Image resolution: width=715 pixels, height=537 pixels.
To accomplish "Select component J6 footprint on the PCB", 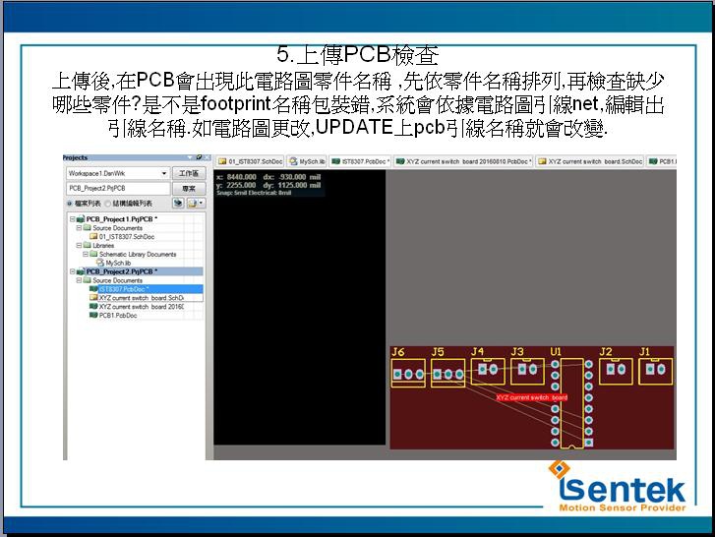I will 408,374.
